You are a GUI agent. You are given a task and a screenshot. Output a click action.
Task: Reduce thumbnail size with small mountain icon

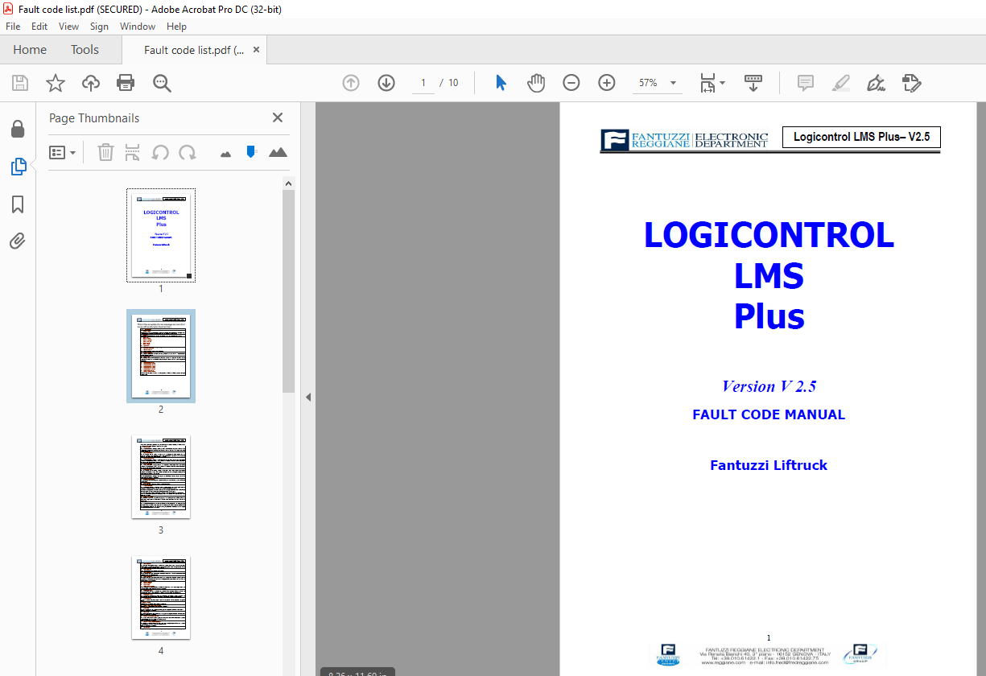[225, 154]
